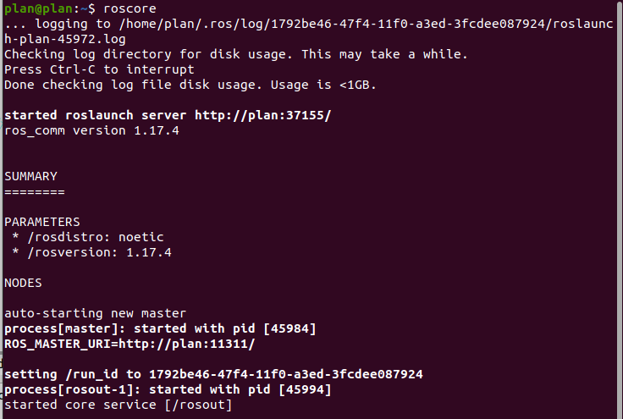623x419 pixels.
Task: Click the 'auto-starting new master' line
Action: (x=96, y=313)
